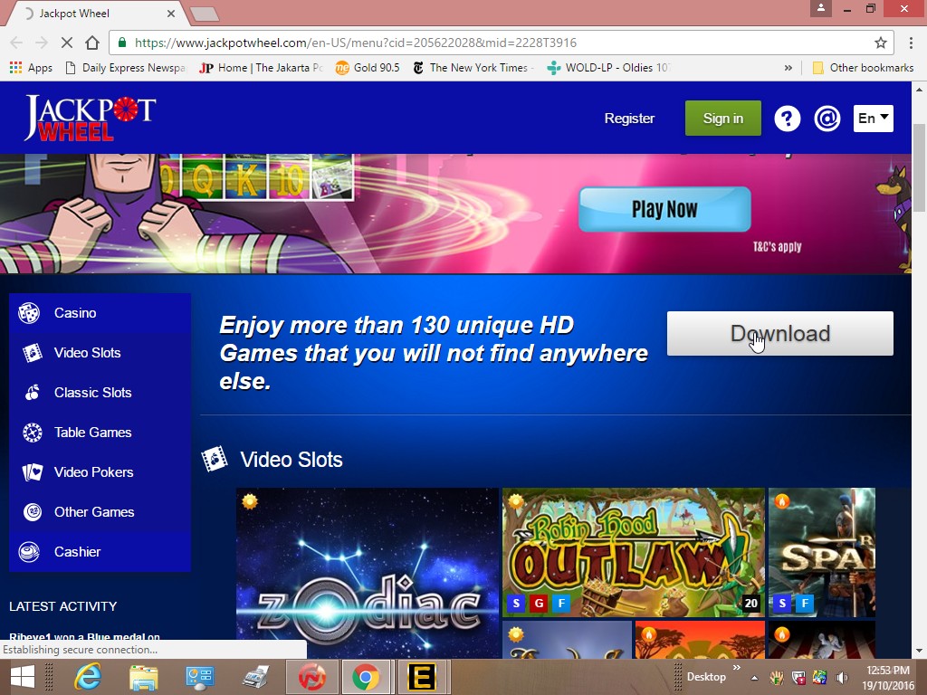Select the Casino dice icon
Viewport: 927px width, 695px height.
(x=29, y=313)
